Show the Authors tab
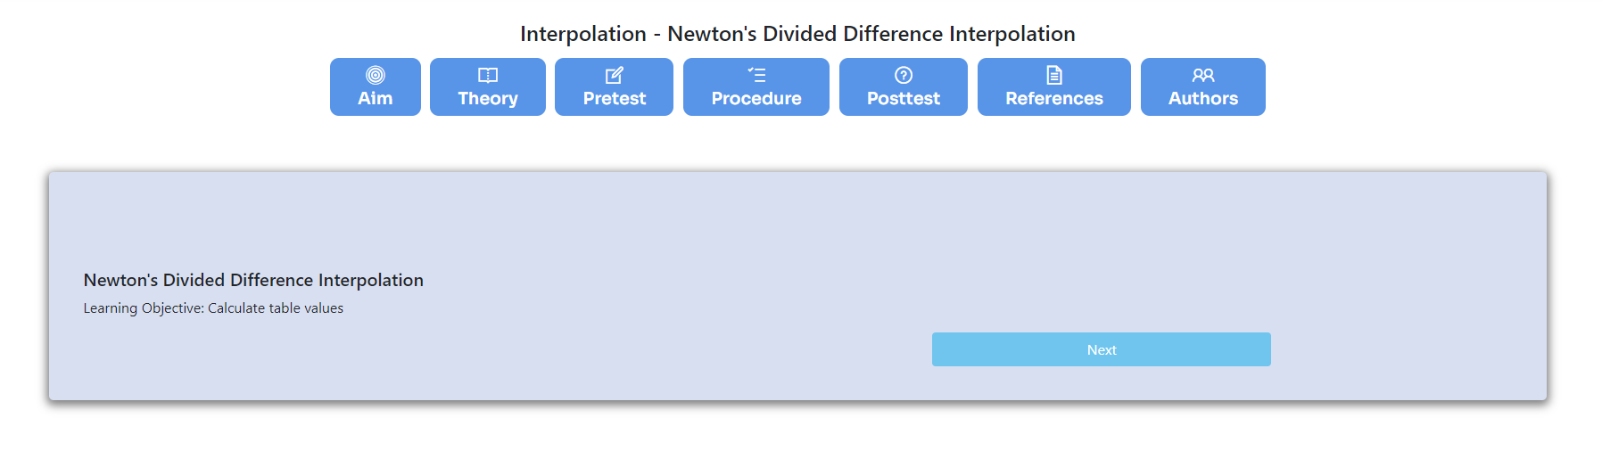This screenshot has height=459, width=1602. click(1203, 98)
